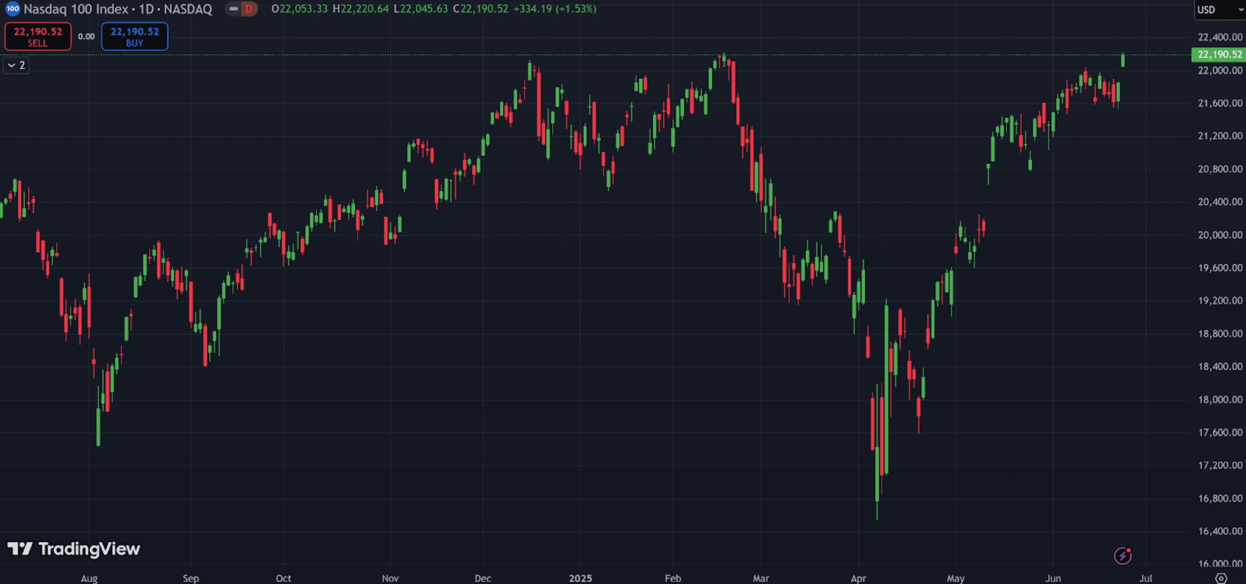Image resolution: width=1246 pixels, height=584 pixels.
Task: Click the green 22,190.52 current price label
Action: pos(1219,54)
